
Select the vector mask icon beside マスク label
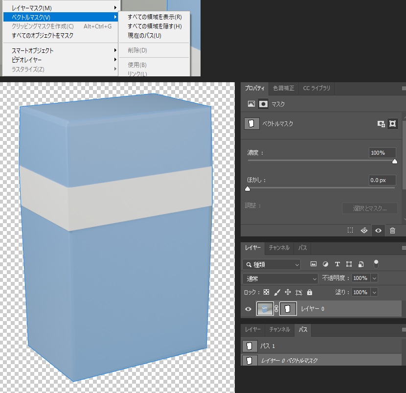[263, 104]
